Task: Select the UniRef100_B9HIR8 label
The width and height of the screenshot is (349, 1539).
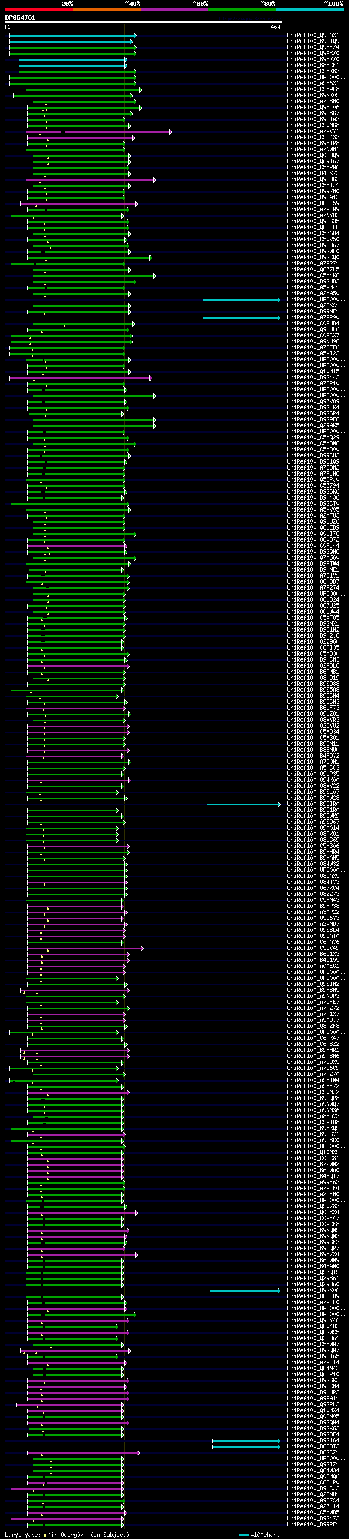Action: click(x=312, y=143)
